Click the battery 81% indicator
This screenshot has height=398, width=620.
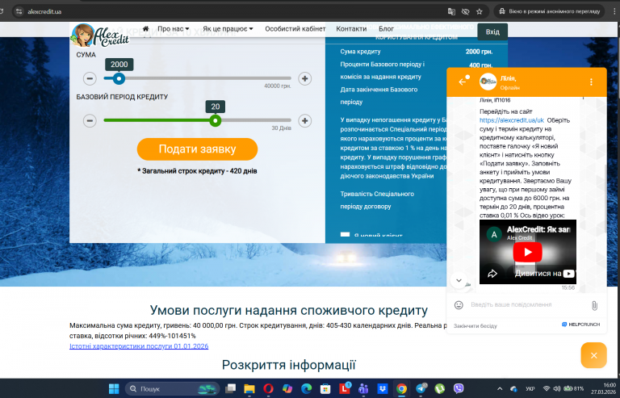(574, 389)
